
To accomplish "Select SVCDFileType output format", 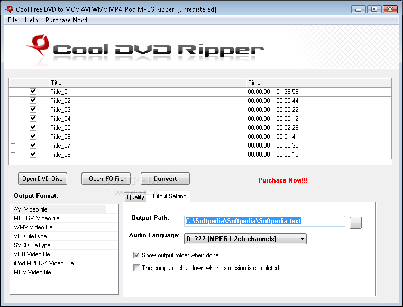I will (59, 245).
